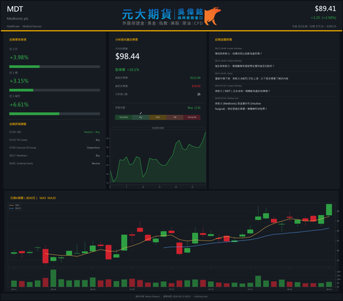Click the Neutral → Buy rating for UBS
The width and height of the screenshot is (343, 301).
pyautogui.click(x=92, y=132)
